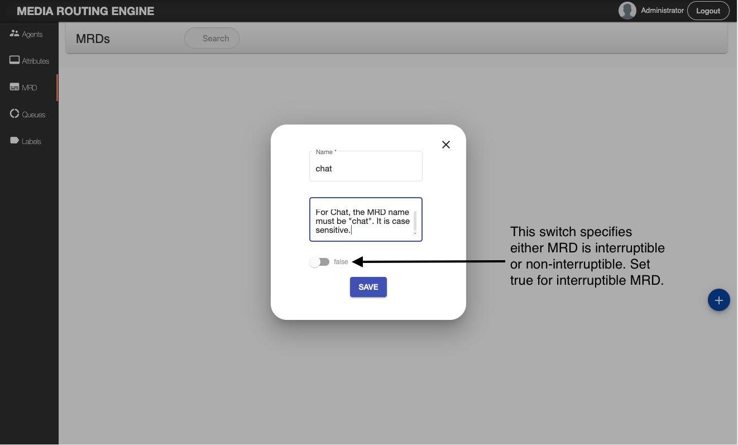
Task: Click the Queues circular icon
Action: coord(15,114)
